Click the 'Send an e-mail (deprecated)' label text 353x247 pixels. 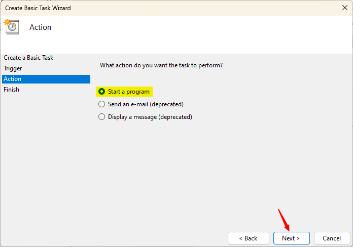coord(146,104)
